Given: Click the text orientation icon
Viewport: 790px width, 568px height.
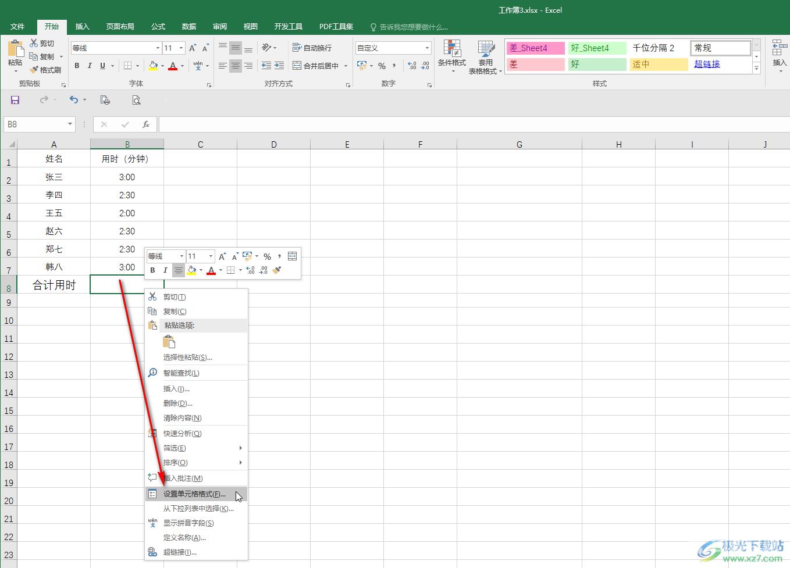Looking at the screenshot, I should click(266, 48).
